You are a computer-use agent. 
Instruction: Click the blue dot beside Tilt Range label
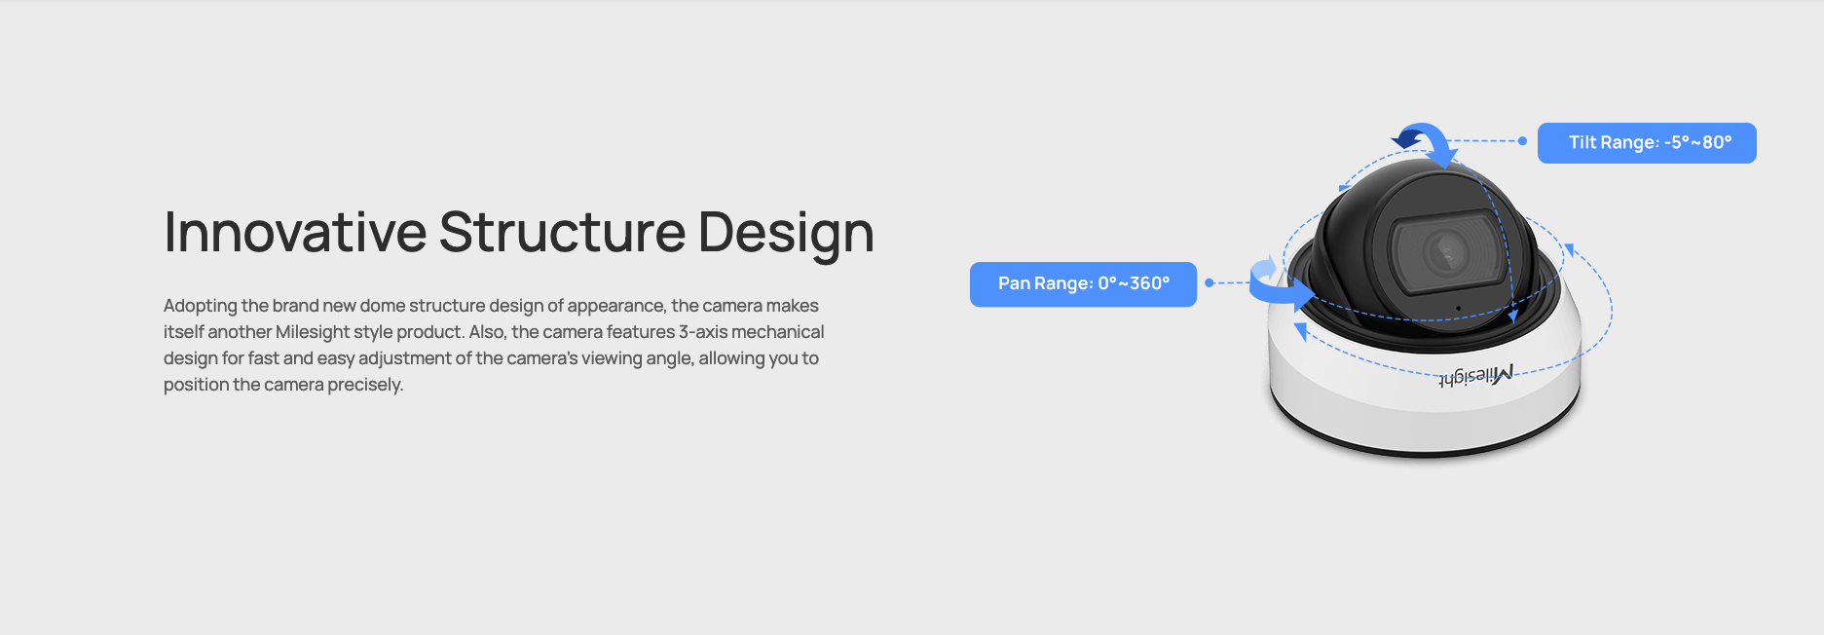tap(1522, 141)
